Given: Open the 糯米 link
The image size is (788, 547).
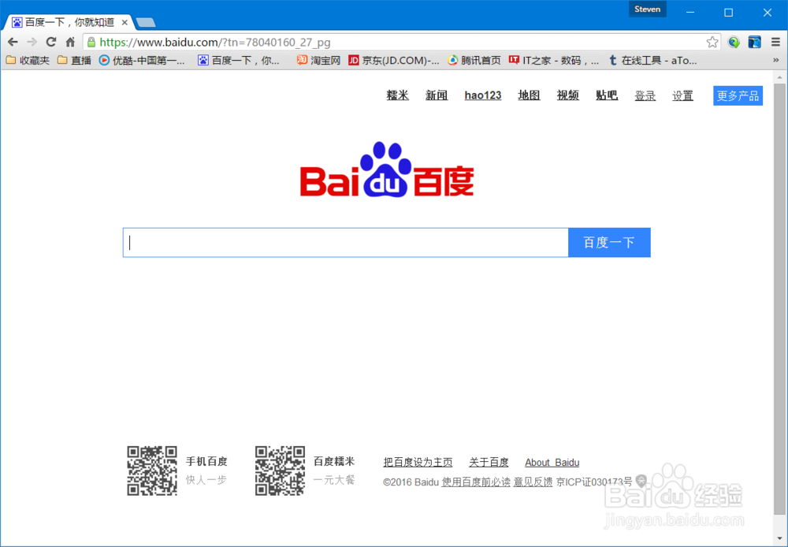Looking at the screenshot, I should (397, 95).
